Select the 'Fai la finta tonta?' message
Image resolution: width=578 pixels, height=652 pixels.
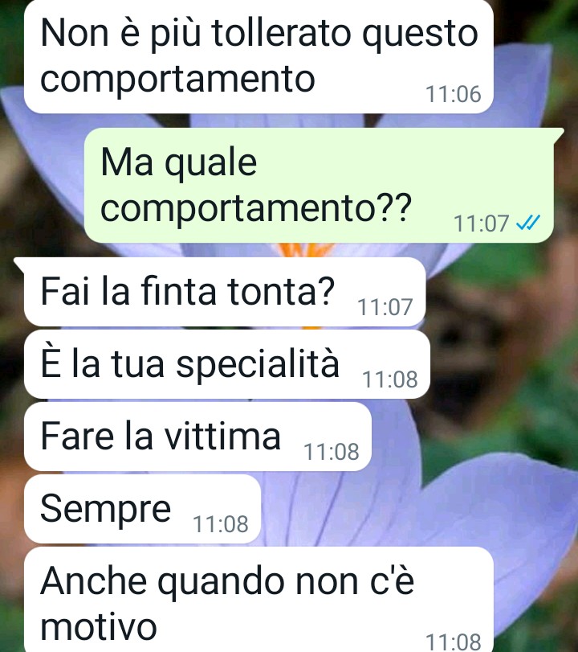[225, 292]
